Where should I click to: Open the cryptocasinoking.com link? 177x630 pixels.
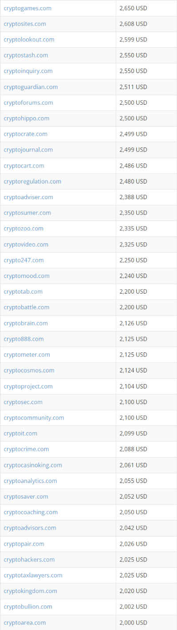point(33,465)
